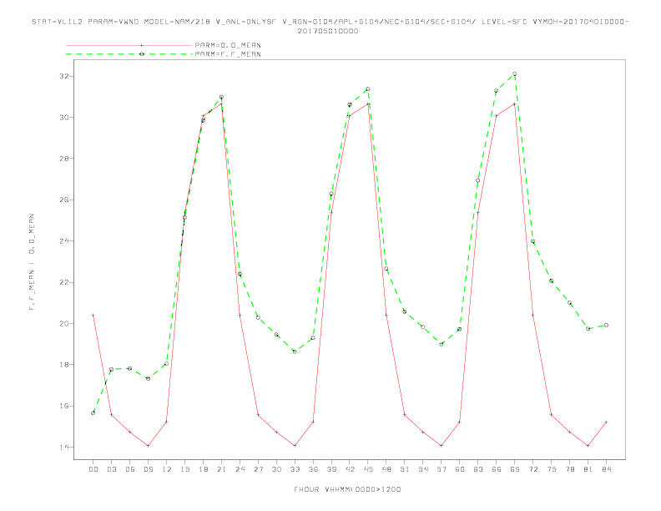The width and height of the screenshot is (661, 511).
Task: Click the red O.O_MEAN low point at hour 33
Action: pyautogui.click(x=295, y=446)
